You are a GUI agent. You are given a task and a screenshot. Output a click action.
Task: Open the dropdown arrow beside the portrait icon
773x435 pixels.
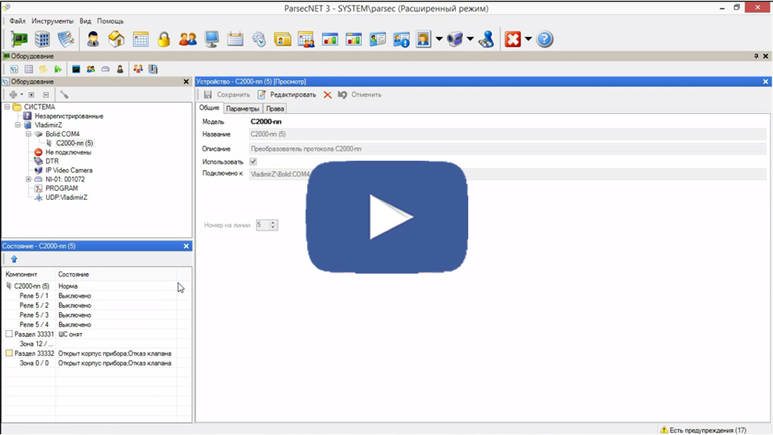click(x=439, y=39)
